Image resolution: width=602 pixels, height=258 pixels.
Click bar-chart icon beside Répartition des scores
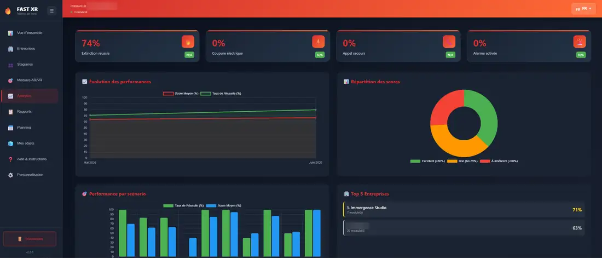click(x=346, y=82)
